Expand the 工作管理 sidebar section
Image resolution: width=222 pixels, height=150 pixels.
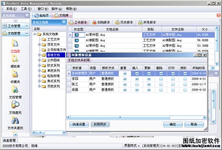pyautogui.click(x=27, y=26)
